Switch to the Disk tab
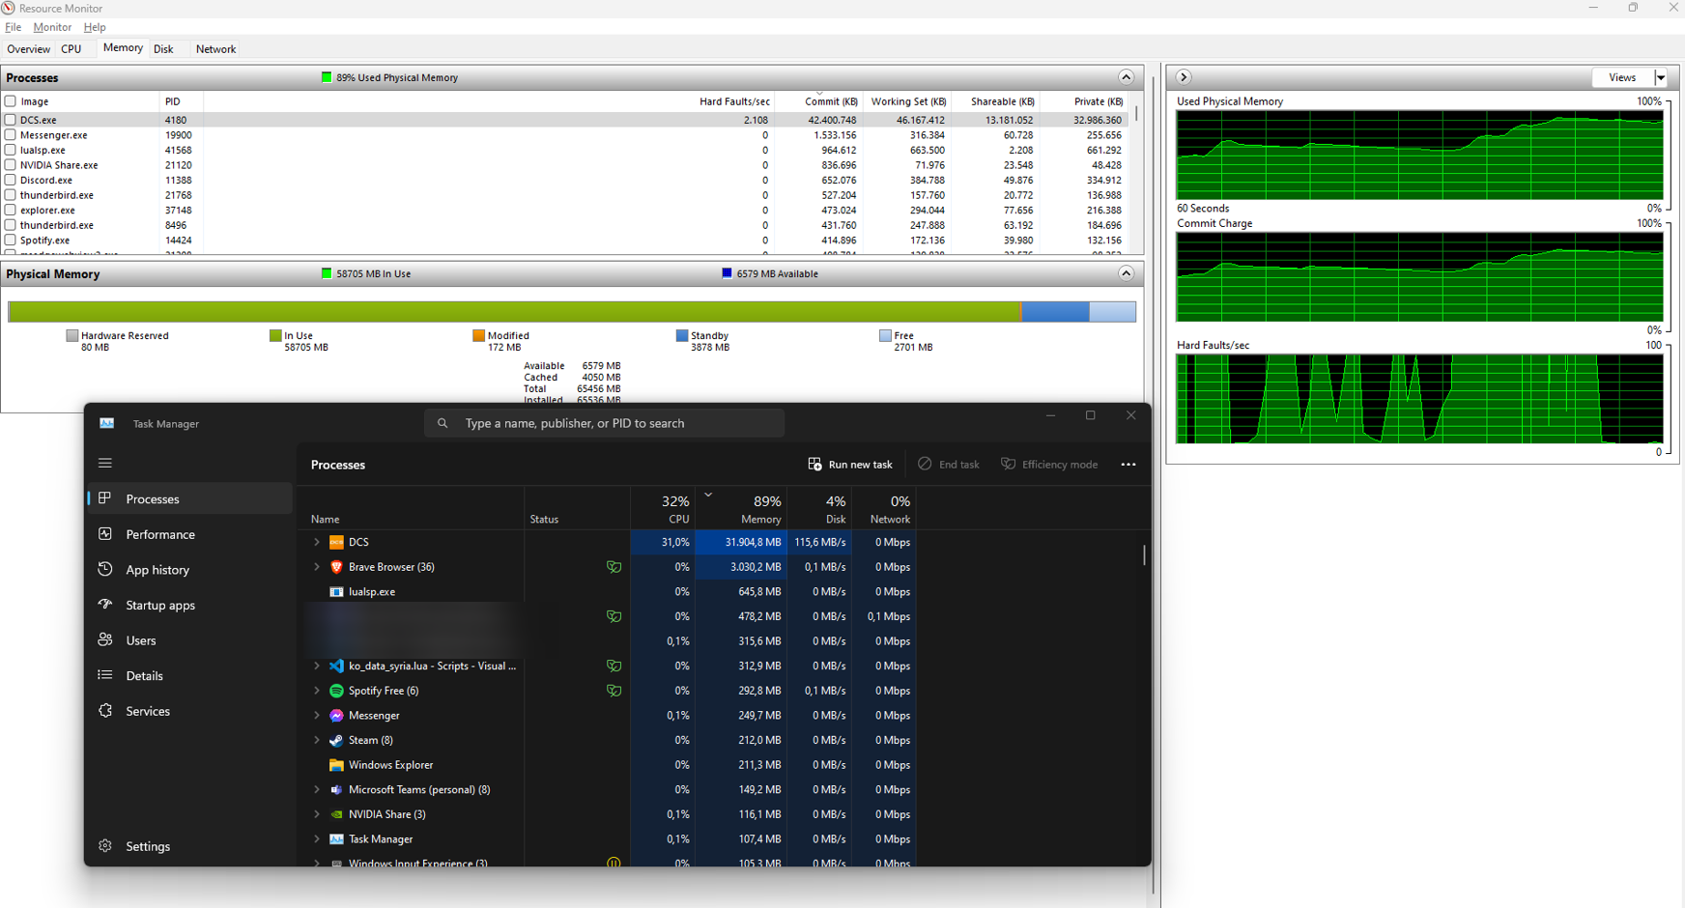 [x=163, y=49]
